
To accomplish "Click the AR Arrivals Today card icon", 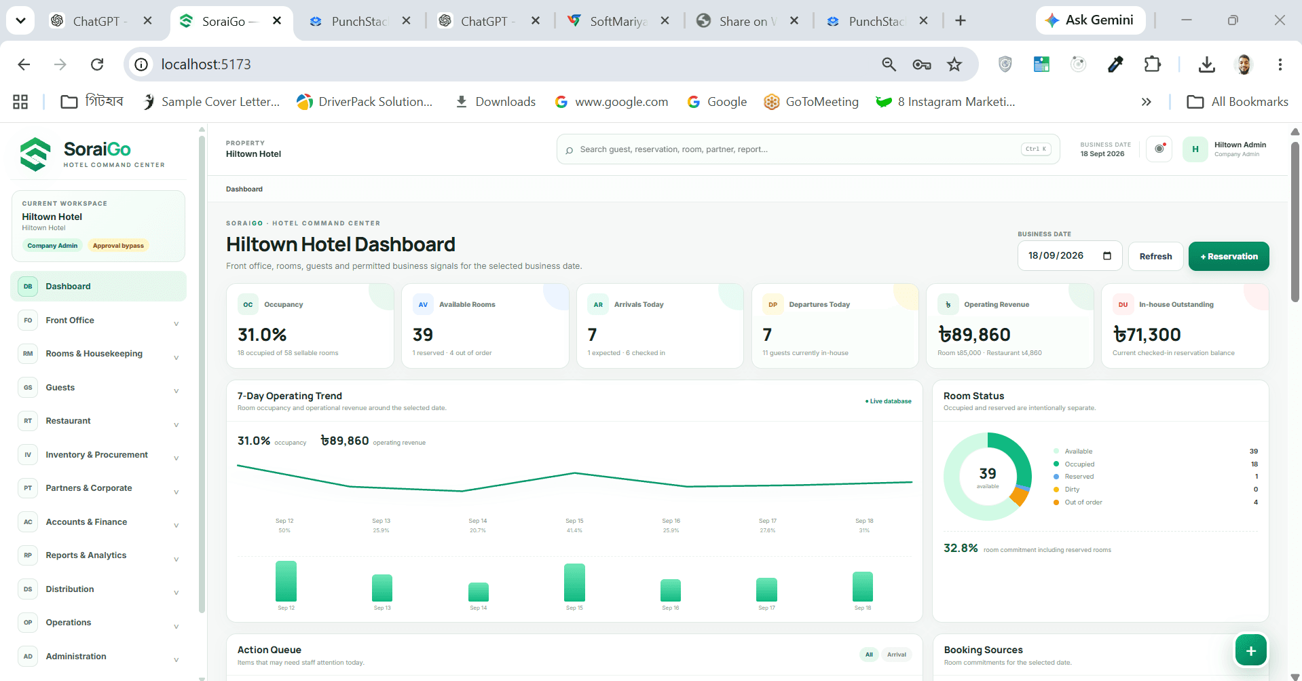I will coord(598,305).
